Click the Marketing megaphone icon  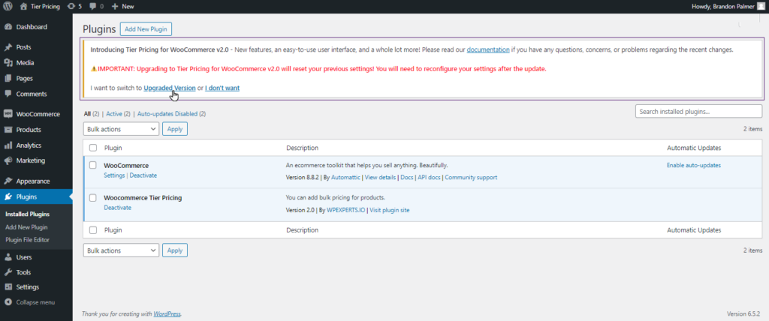tap(8, 160)
